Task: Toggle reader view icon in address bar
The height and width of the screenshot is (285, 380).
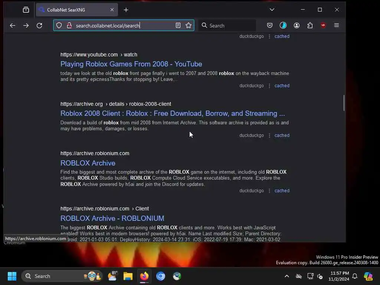Action: [178, 25]
